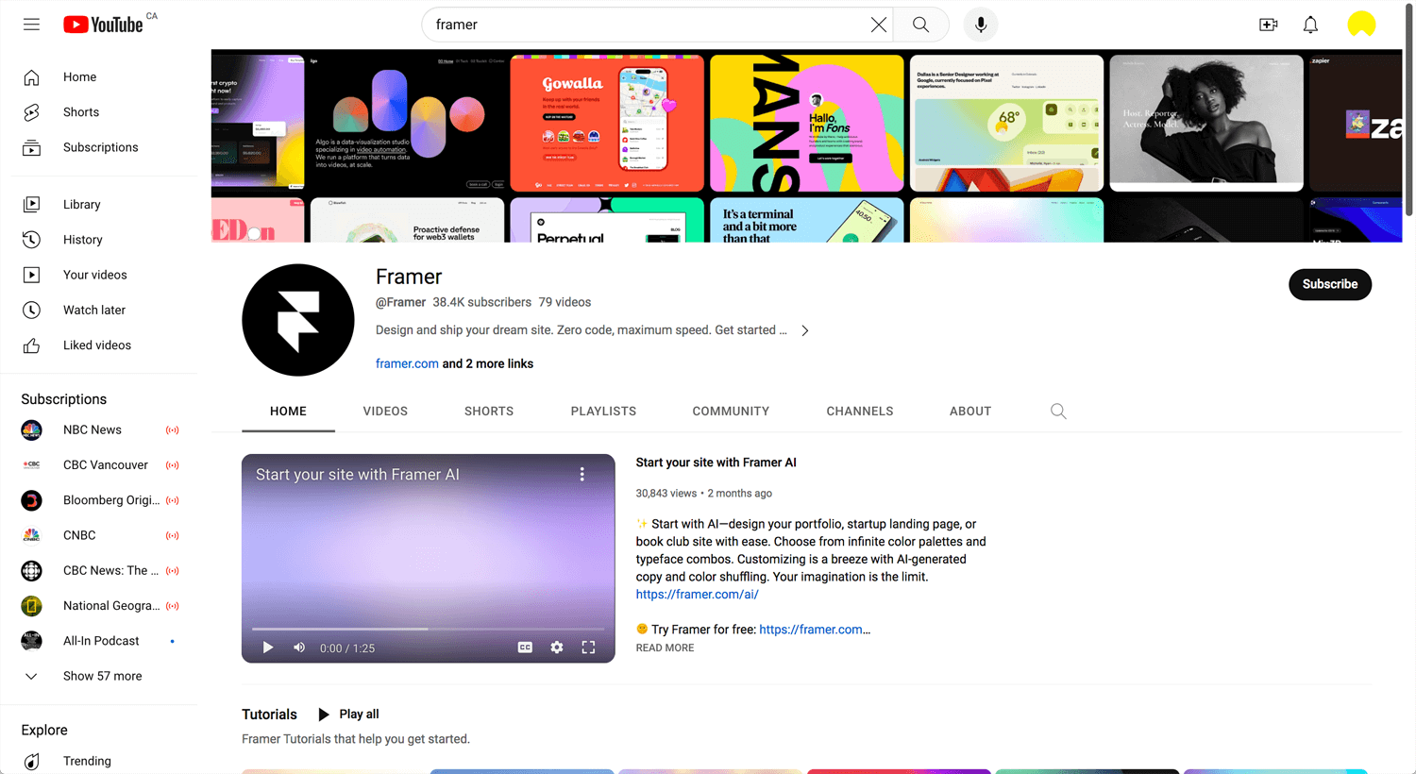Screen dimensions: 1416x774
Task: Switch to the VIDEOS tab
Action: [x=385, y=412]
